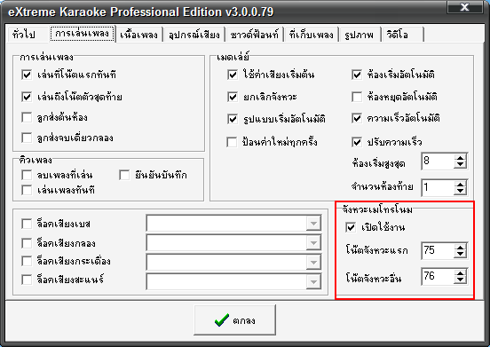Decrease โน้ตจังหวะอื่น with down arrow
The image size is (490, 347).
(x=460, y=280)
